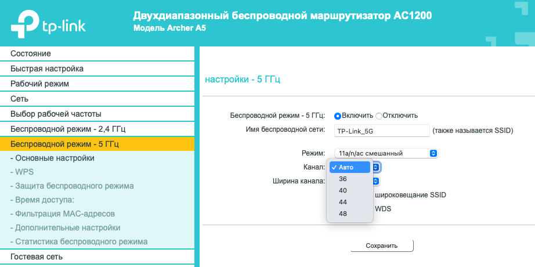Click the wireless network name field
The height and width of the screenshot is (267, 535).
[x=382, y=131]
